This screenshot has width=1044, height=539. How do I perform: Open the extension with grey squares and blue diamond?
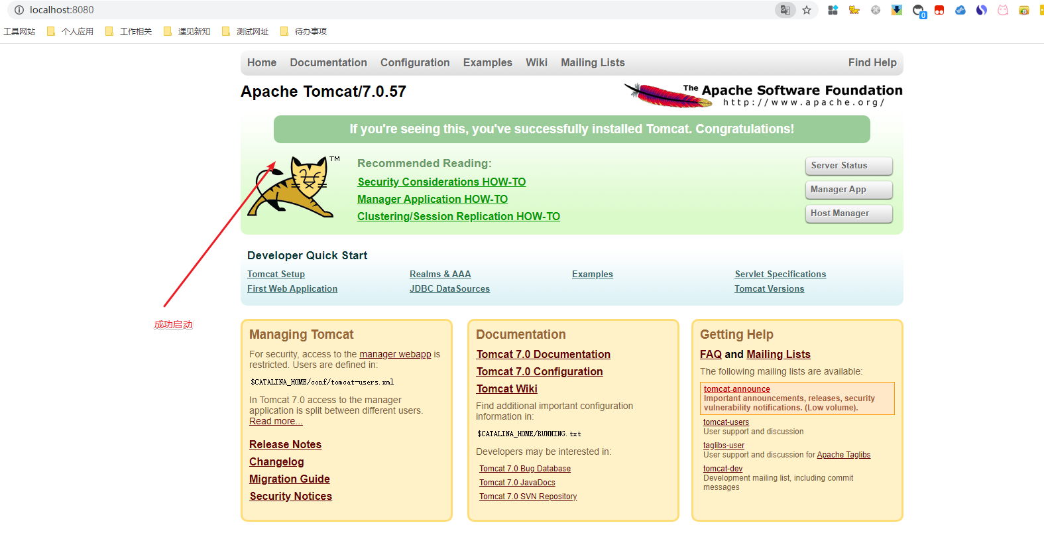point(833,10)
